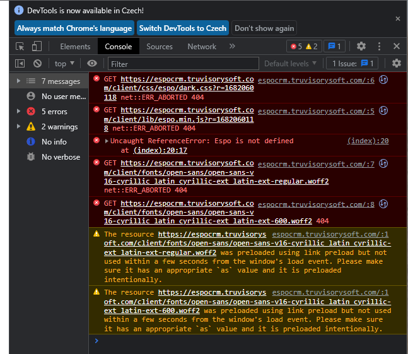
Task: Clear console using the clear icon
Action: point(37,63)
